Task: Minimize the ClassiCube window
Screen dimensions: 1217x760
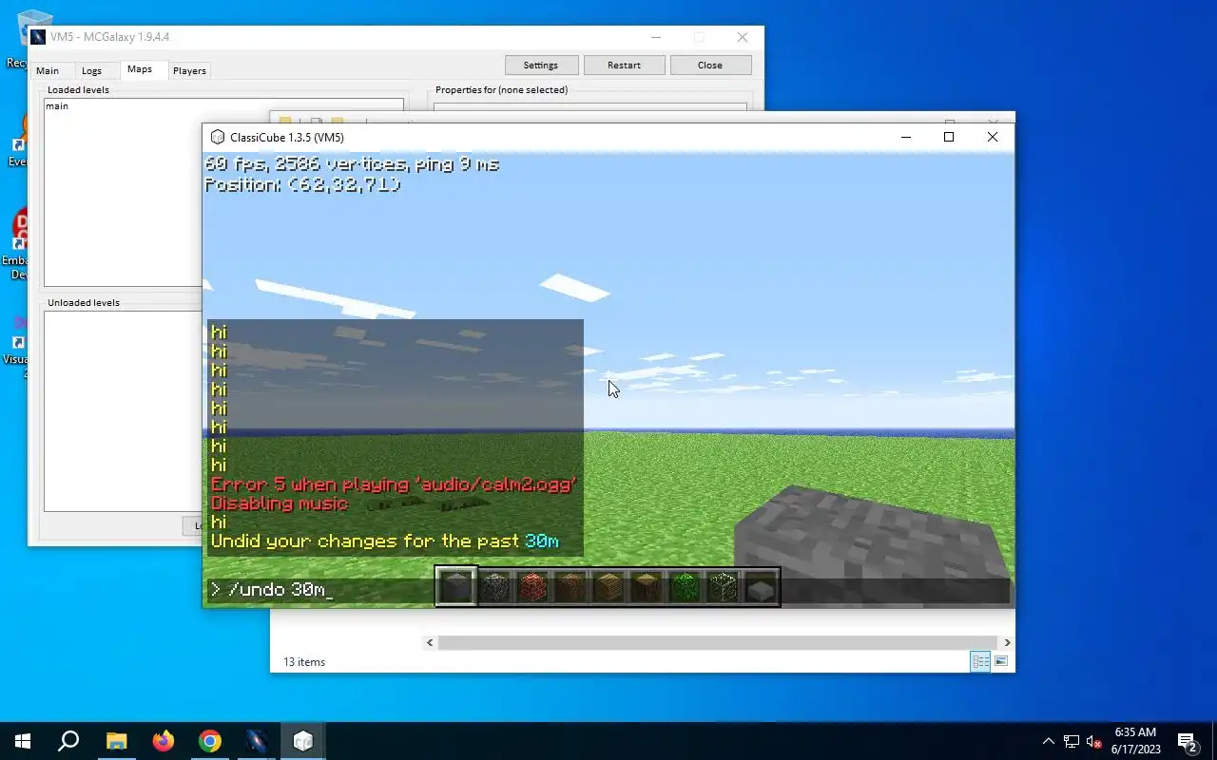Action: 905,137
